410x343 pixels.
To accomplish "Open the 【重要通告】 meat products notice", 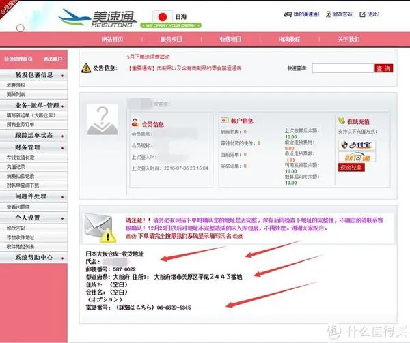I will click(x=184, y=68).
